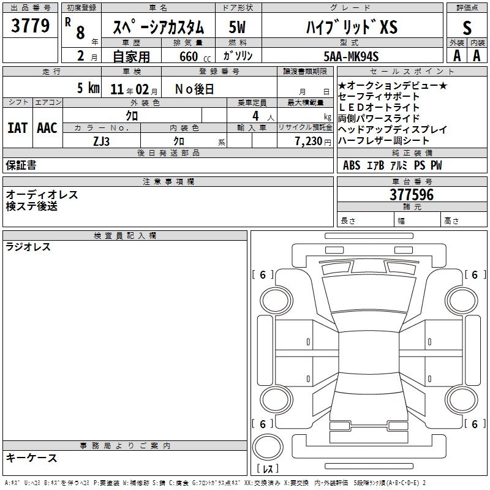Viewport: 490px width, 490px height.
Task: Click the lower-right [6] tire marker
Action: [475, 424]
